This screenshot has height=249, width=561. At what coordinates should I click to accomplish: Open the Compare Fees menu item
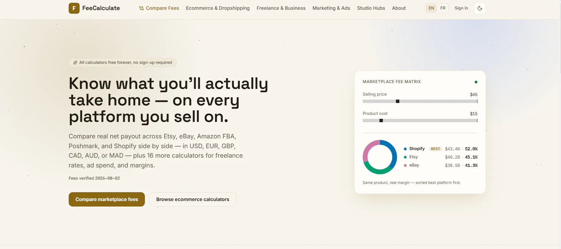click(159, 8)
